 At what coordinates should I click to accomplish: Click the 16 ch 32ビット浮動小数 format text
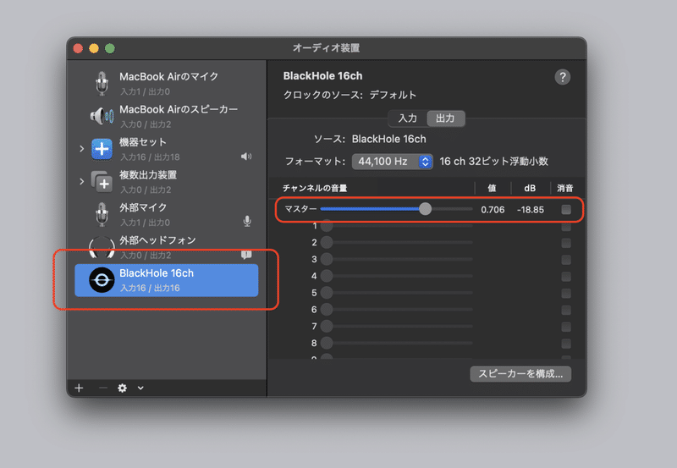494,162
